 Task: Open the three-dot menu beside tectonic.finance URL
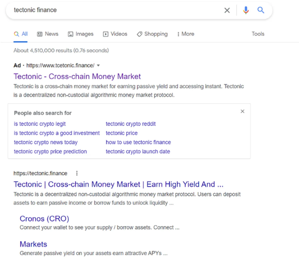click(x=77, y=173)
